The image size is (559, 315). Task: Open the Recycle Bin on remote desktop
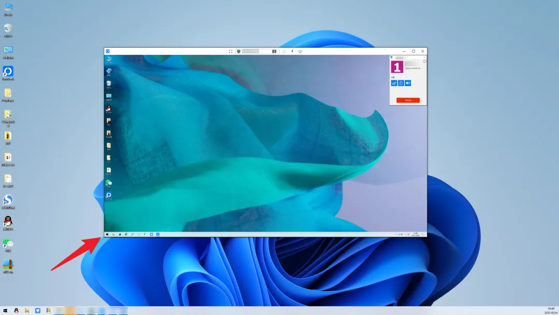point(109,84)
